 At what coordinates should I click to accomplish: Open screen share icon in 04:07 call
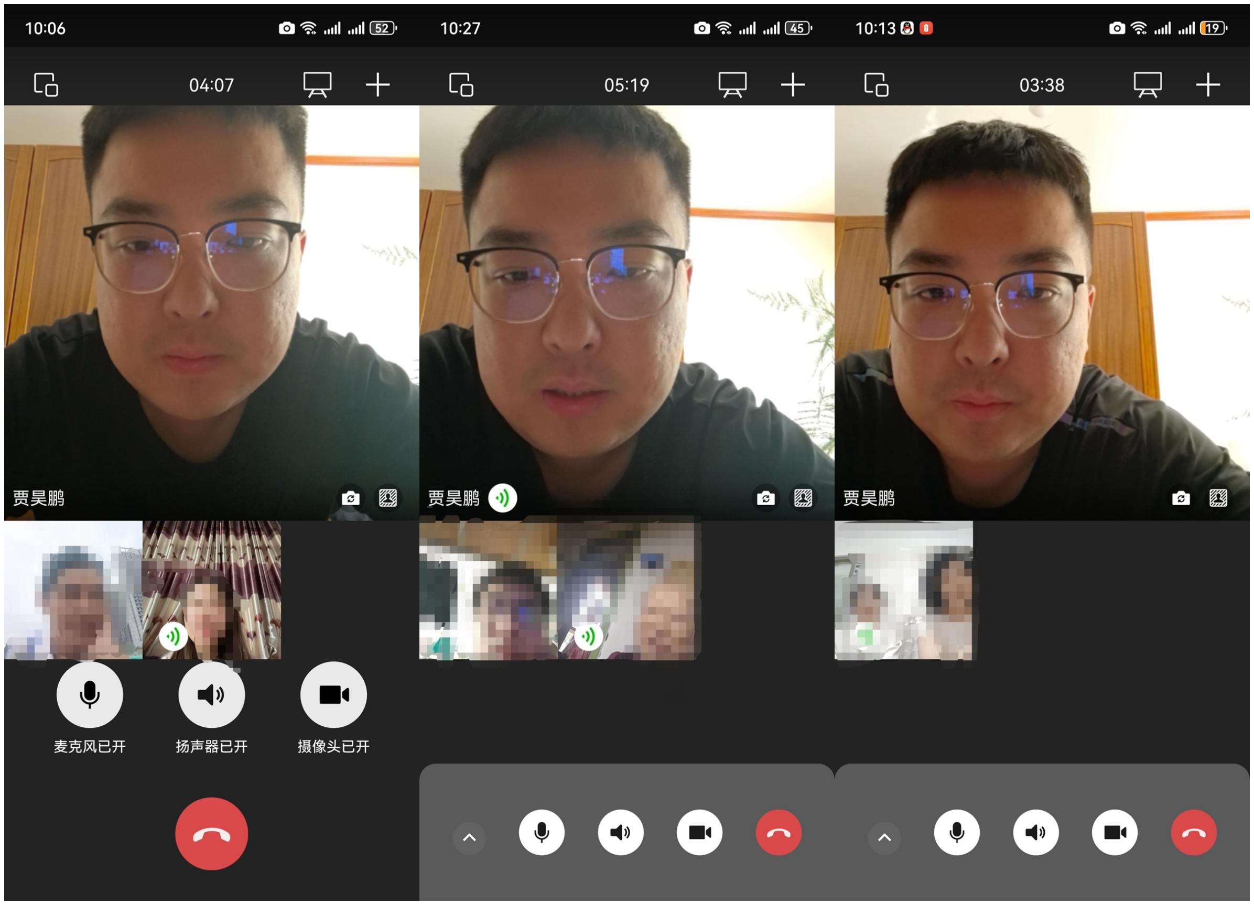(317, 84)
